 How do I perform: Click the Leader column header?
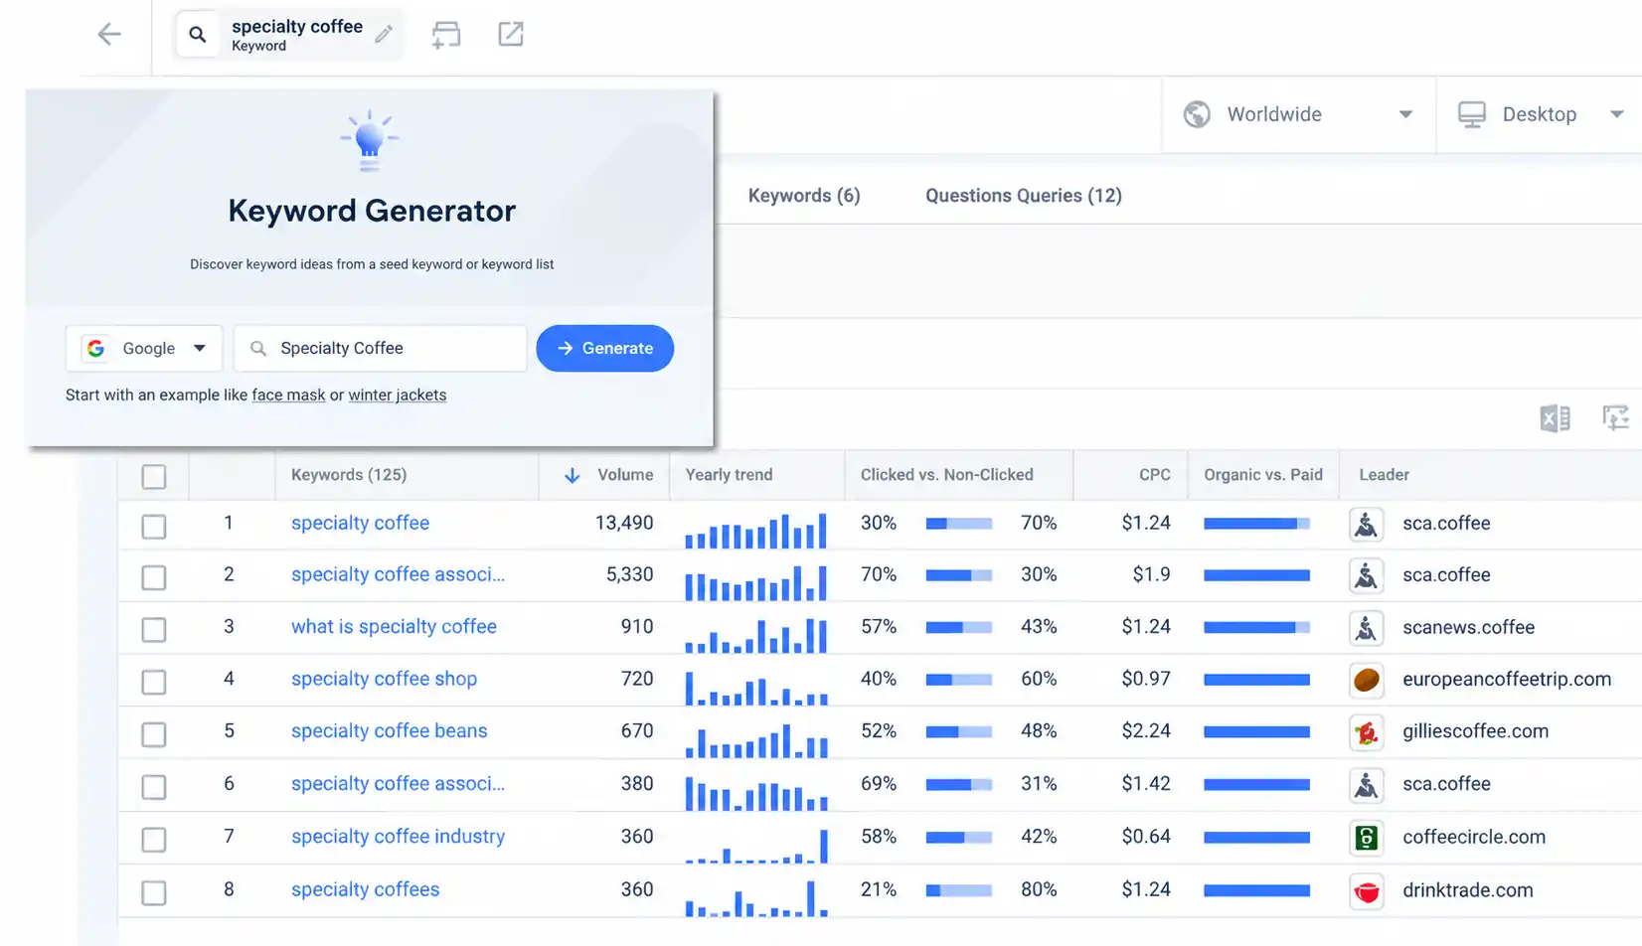pyautogui.click(x=1384, y=475)
